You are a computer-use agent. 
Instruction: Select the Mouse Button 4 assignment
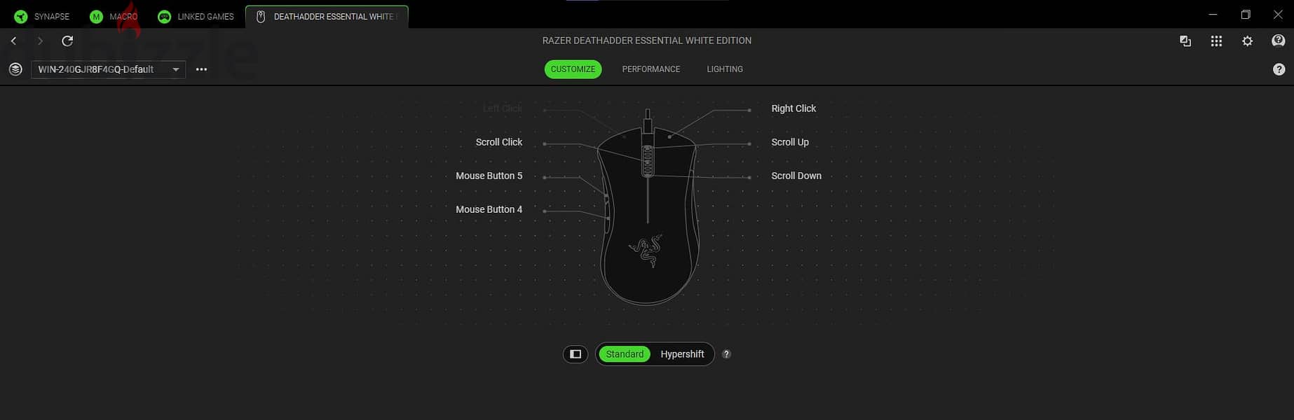(x=489, y=209)
